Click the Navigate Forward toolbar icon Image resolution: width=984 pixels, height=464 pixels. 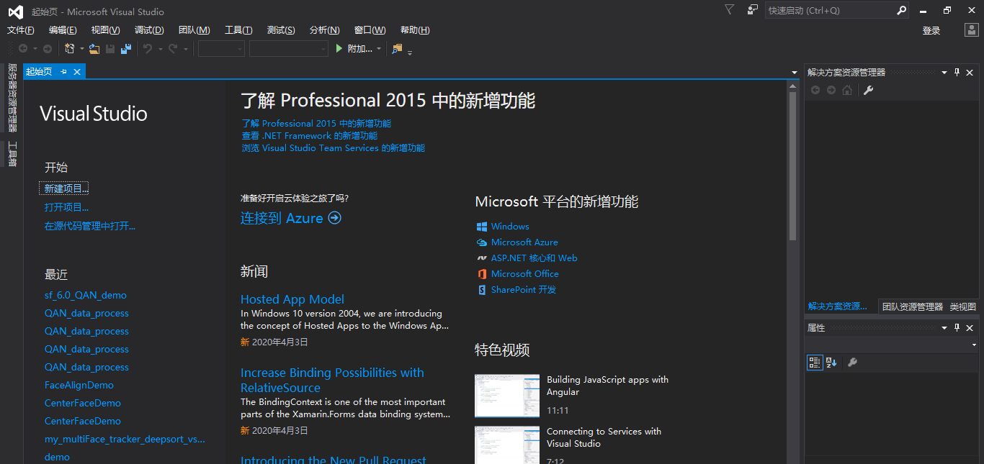tap(48, 48)
